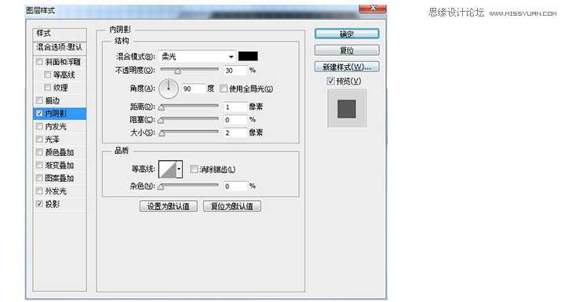Image resolution: width=565 pixels, height=302 pixels.
Task: Enable the 渐变叠加 checkbox
Action: pyautogui.click(x=39, y=165)
